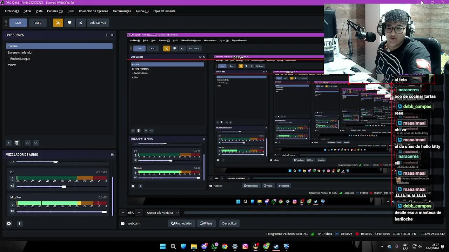Click the SE.Live 26.2.5.549 version text
The height and width of the screenshot is (252, 449).
[x=433, y=234]
